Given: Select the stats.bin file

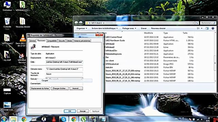Looking at the screenshot, I should 109,67.
